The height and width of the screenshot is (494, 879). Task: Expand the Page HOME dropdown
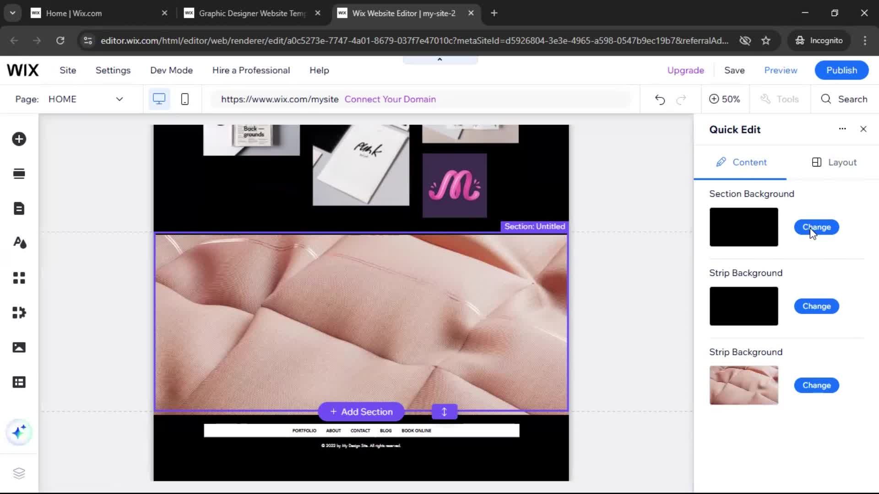[119, 99]
